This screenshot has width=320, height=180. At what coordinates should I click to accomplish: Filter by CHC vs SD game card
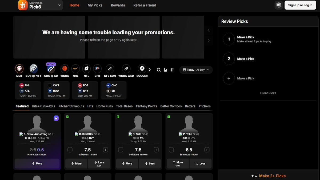(x=114, y=90)
